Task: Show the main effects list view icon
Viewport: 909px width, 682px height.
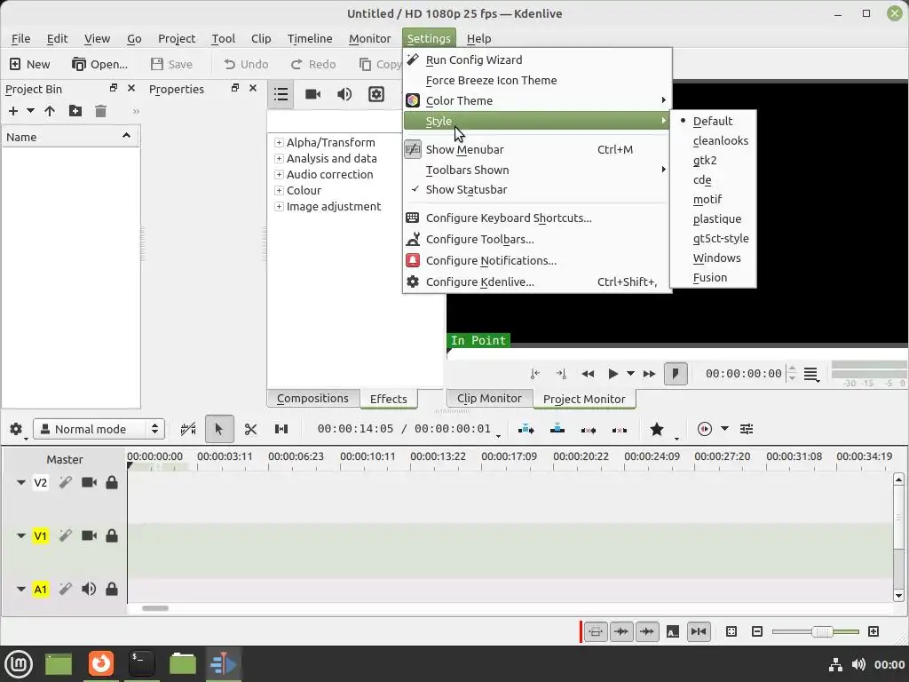Action: [x=281, y=94]
